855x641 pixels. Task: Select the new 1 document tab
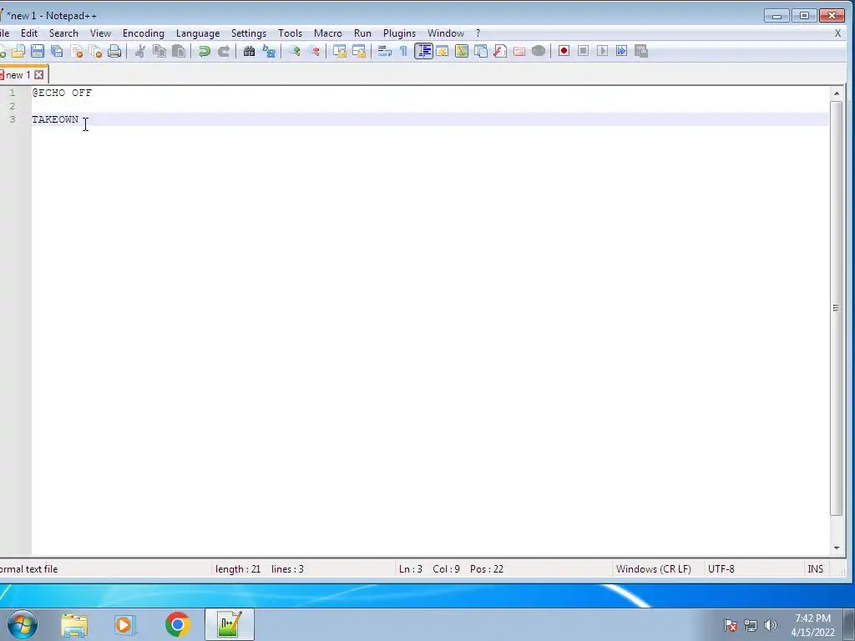pos(18,74)
